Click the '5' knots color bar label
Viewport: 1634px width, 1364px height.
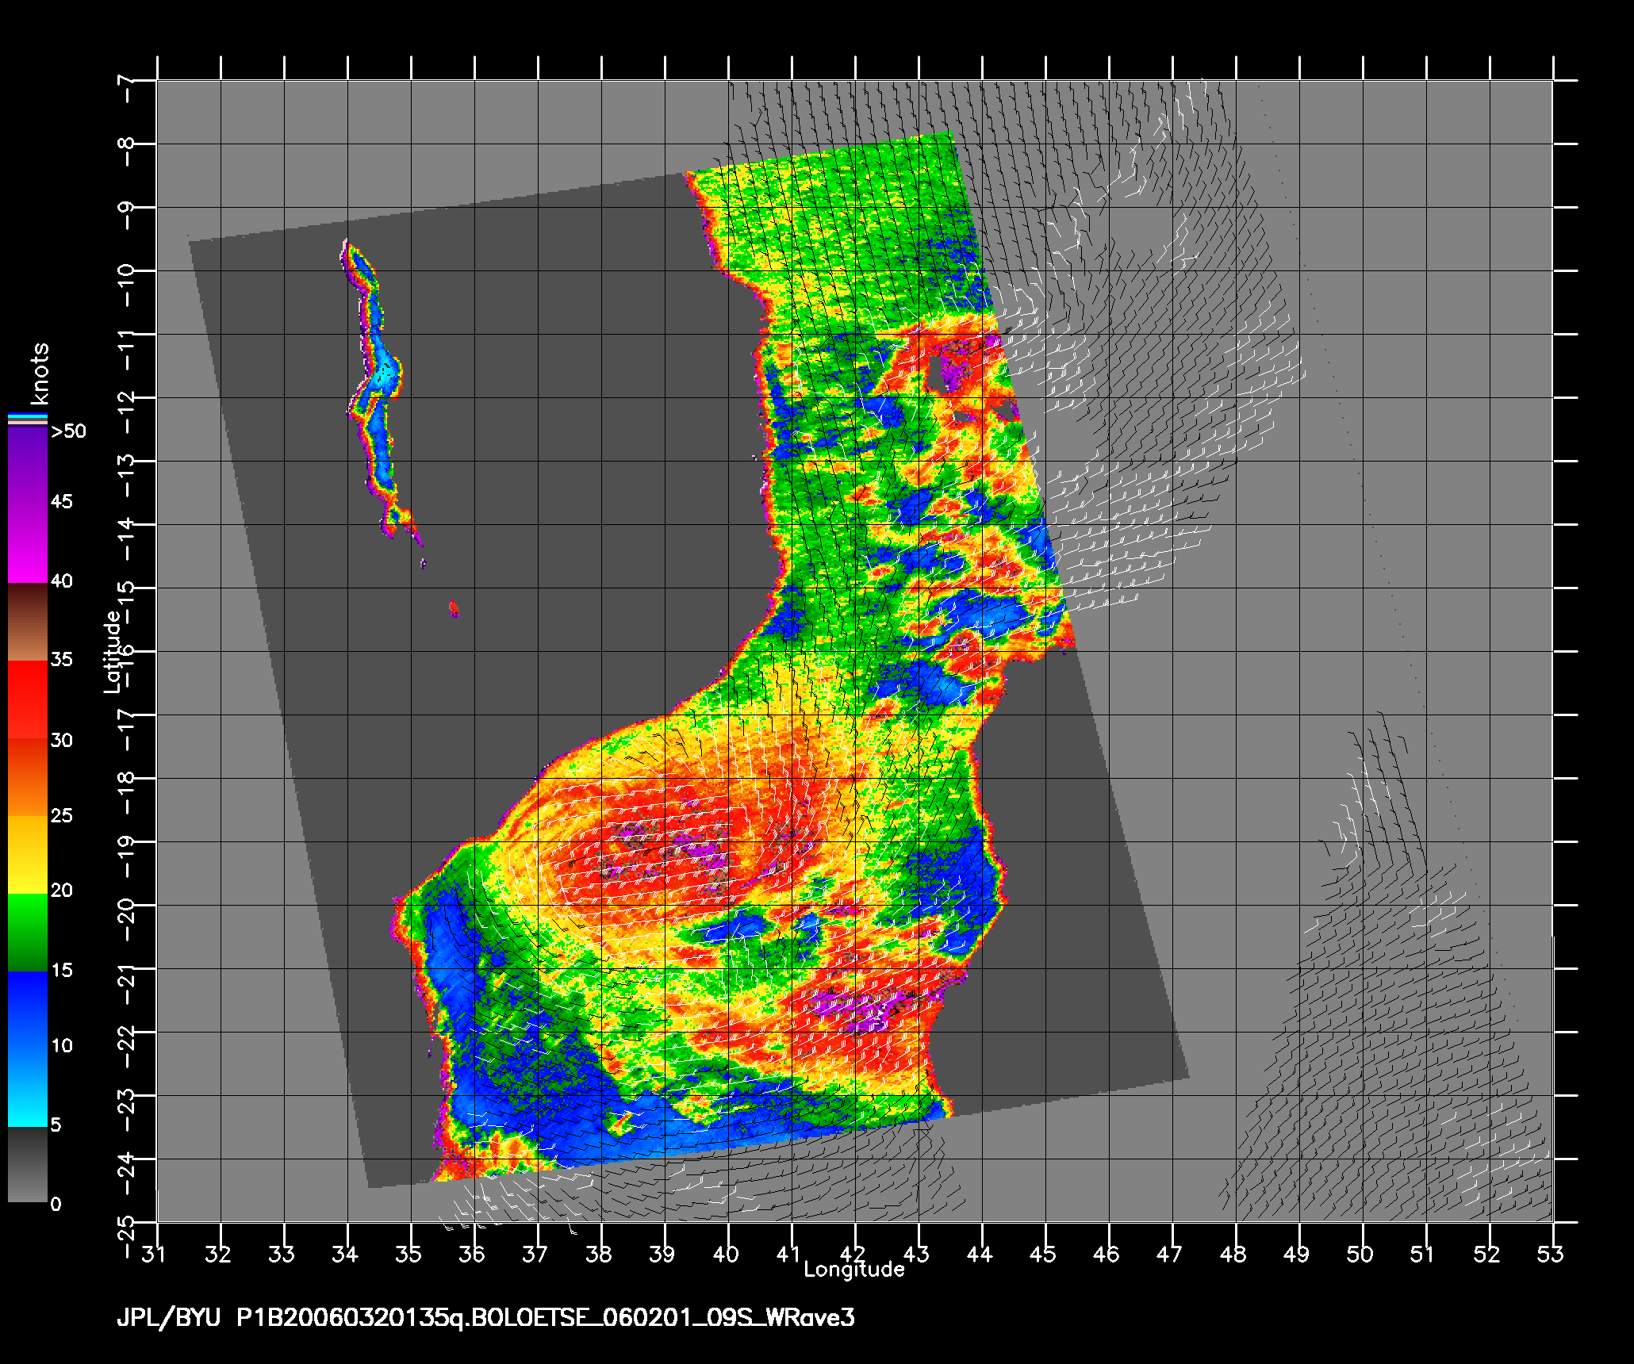click(x=56, y=1125)
